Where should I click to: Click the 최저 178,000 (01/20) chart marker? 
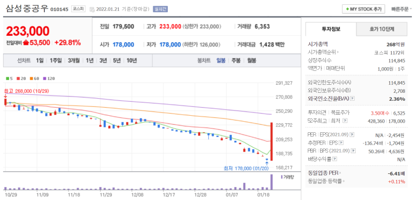pyautogui.click(x=246, y=168)
